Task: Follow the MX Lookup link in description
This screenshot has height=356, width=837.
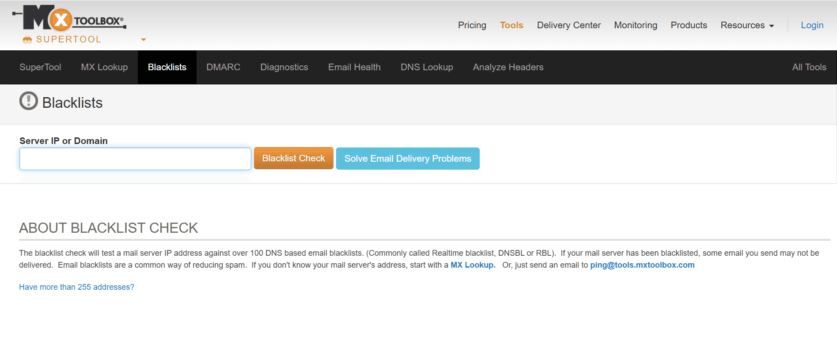Action: coord(473,265)
